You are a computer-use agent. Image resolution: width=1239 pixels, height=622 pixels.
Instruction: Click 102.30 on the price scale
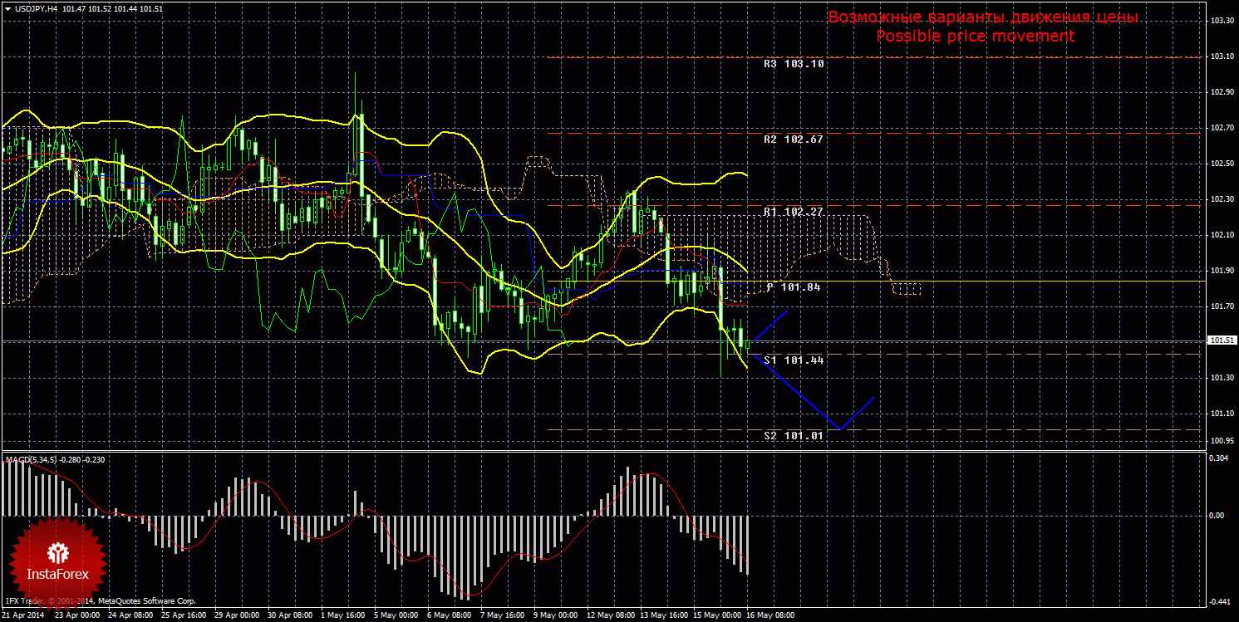(1222, 199)
